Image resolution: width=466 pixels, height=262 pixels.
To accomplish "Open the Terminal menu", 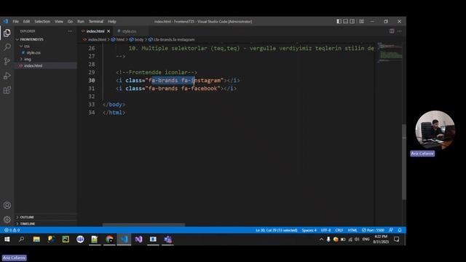I will tap(96, 21).
